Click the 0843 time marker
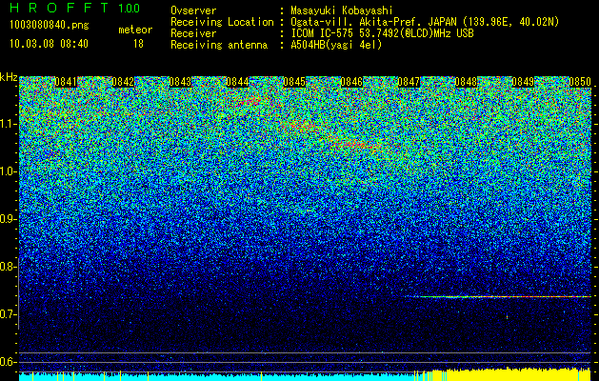Viewport: 599px width, 381px height. click(180, 82)
